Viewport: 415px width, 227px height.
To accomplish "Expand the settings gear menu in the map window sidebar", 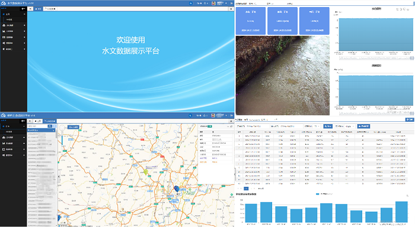I will point(13,155).
